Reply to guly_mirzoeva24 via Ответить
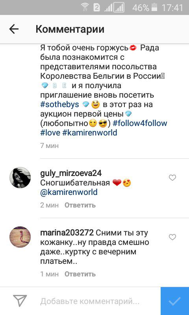This screenshot has height=315, width=189. pyautogui.click(x=80, y=205)
